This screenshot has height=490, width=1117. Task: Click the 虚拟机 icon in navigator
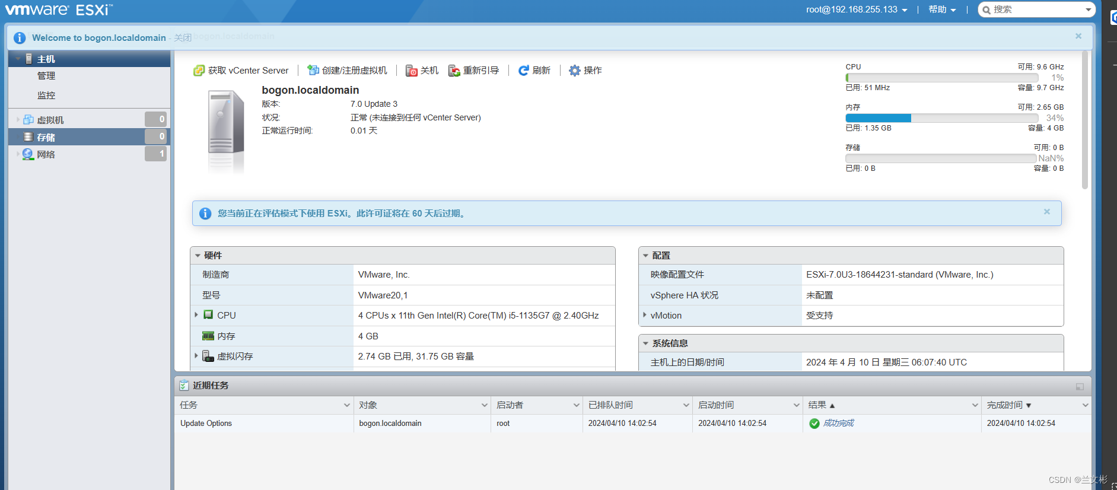click(28, 120)
